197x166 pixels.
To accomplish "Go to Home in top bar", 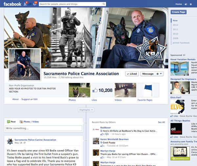I will point(179,4).
